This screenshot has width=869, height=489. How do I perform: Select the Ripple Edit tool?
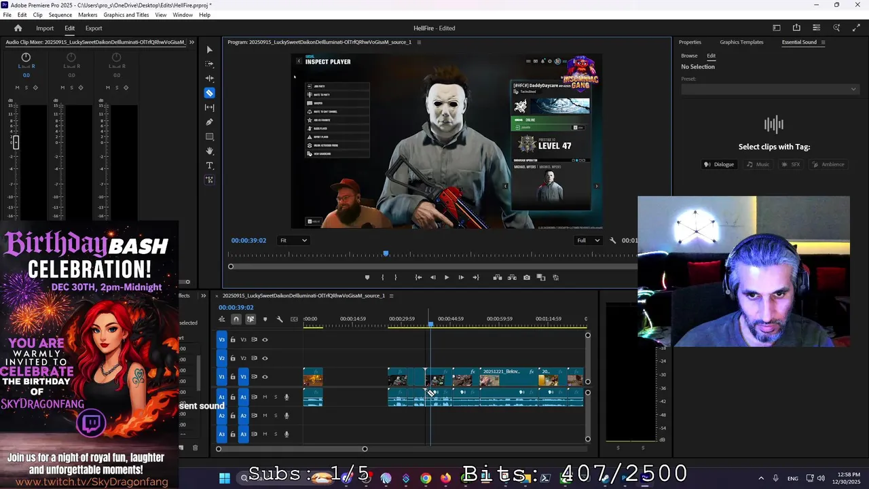[x=209, y=78]
